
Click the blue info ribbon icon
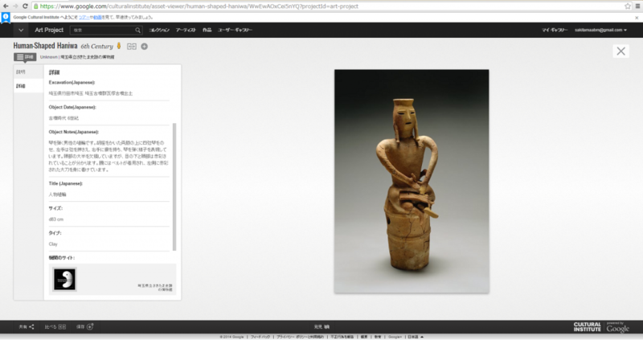(6, 17)
